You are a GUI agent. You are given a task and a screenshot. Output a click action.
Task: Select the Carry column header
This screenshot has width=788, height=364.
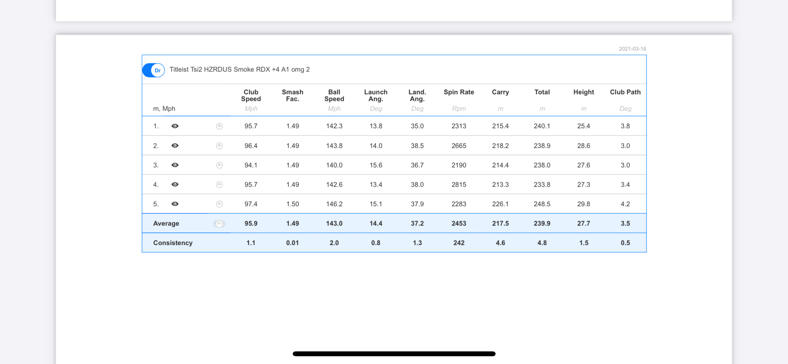click(500, 92)
